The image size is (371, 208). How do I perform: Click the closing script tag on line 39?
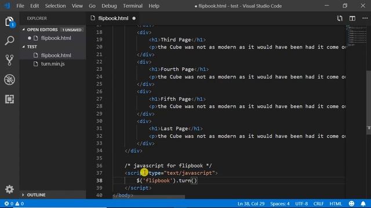pyautogui.click(x=138, y=188)
